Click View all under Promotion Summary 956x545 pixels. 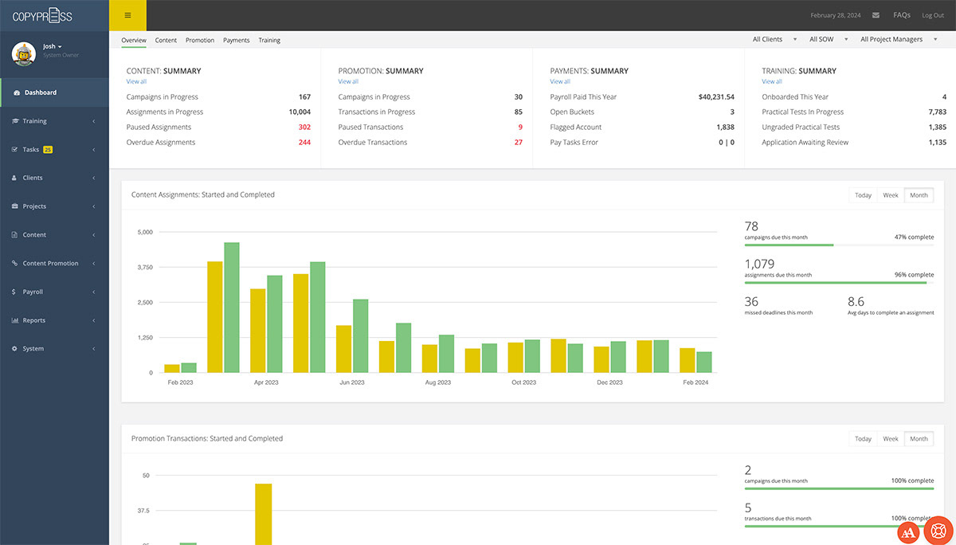pyautogui.click(x=348, y=81)
